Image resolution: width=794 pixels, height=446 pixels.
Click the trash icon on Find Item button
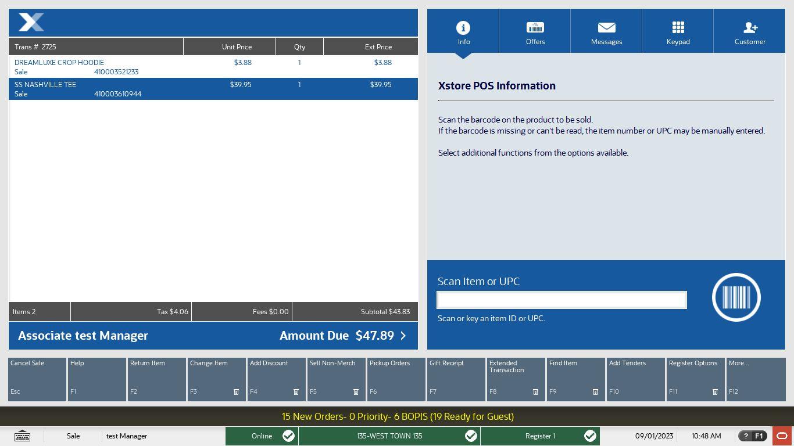click(x=595, y=392)
